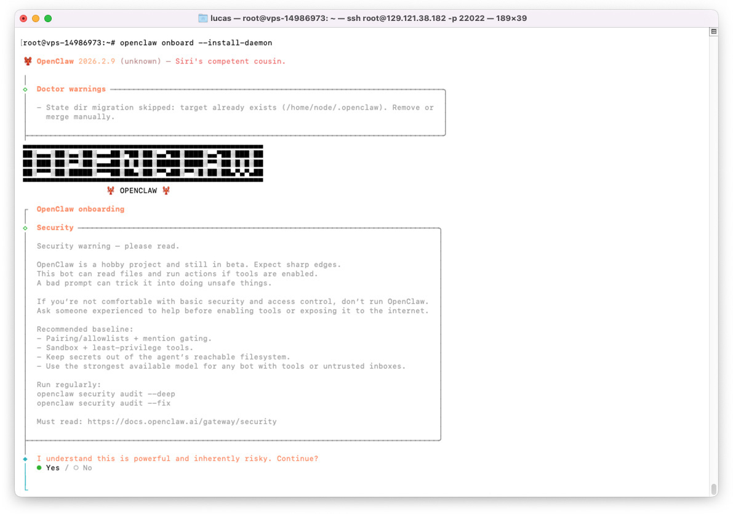The image size is (733, 514).
Task: Click the left lobster emoji beside the OPENCLAW caption
Action: (x=111, y=190)
